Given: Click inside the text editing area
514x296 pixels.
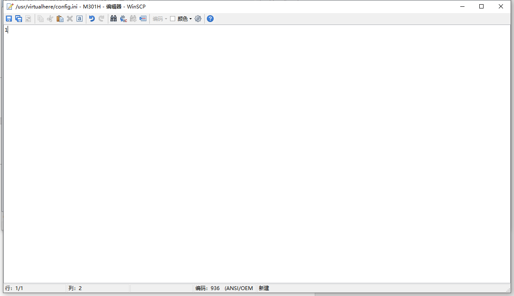Looking at the screenshot, I should pyautogui.click(x=254, y=148).
